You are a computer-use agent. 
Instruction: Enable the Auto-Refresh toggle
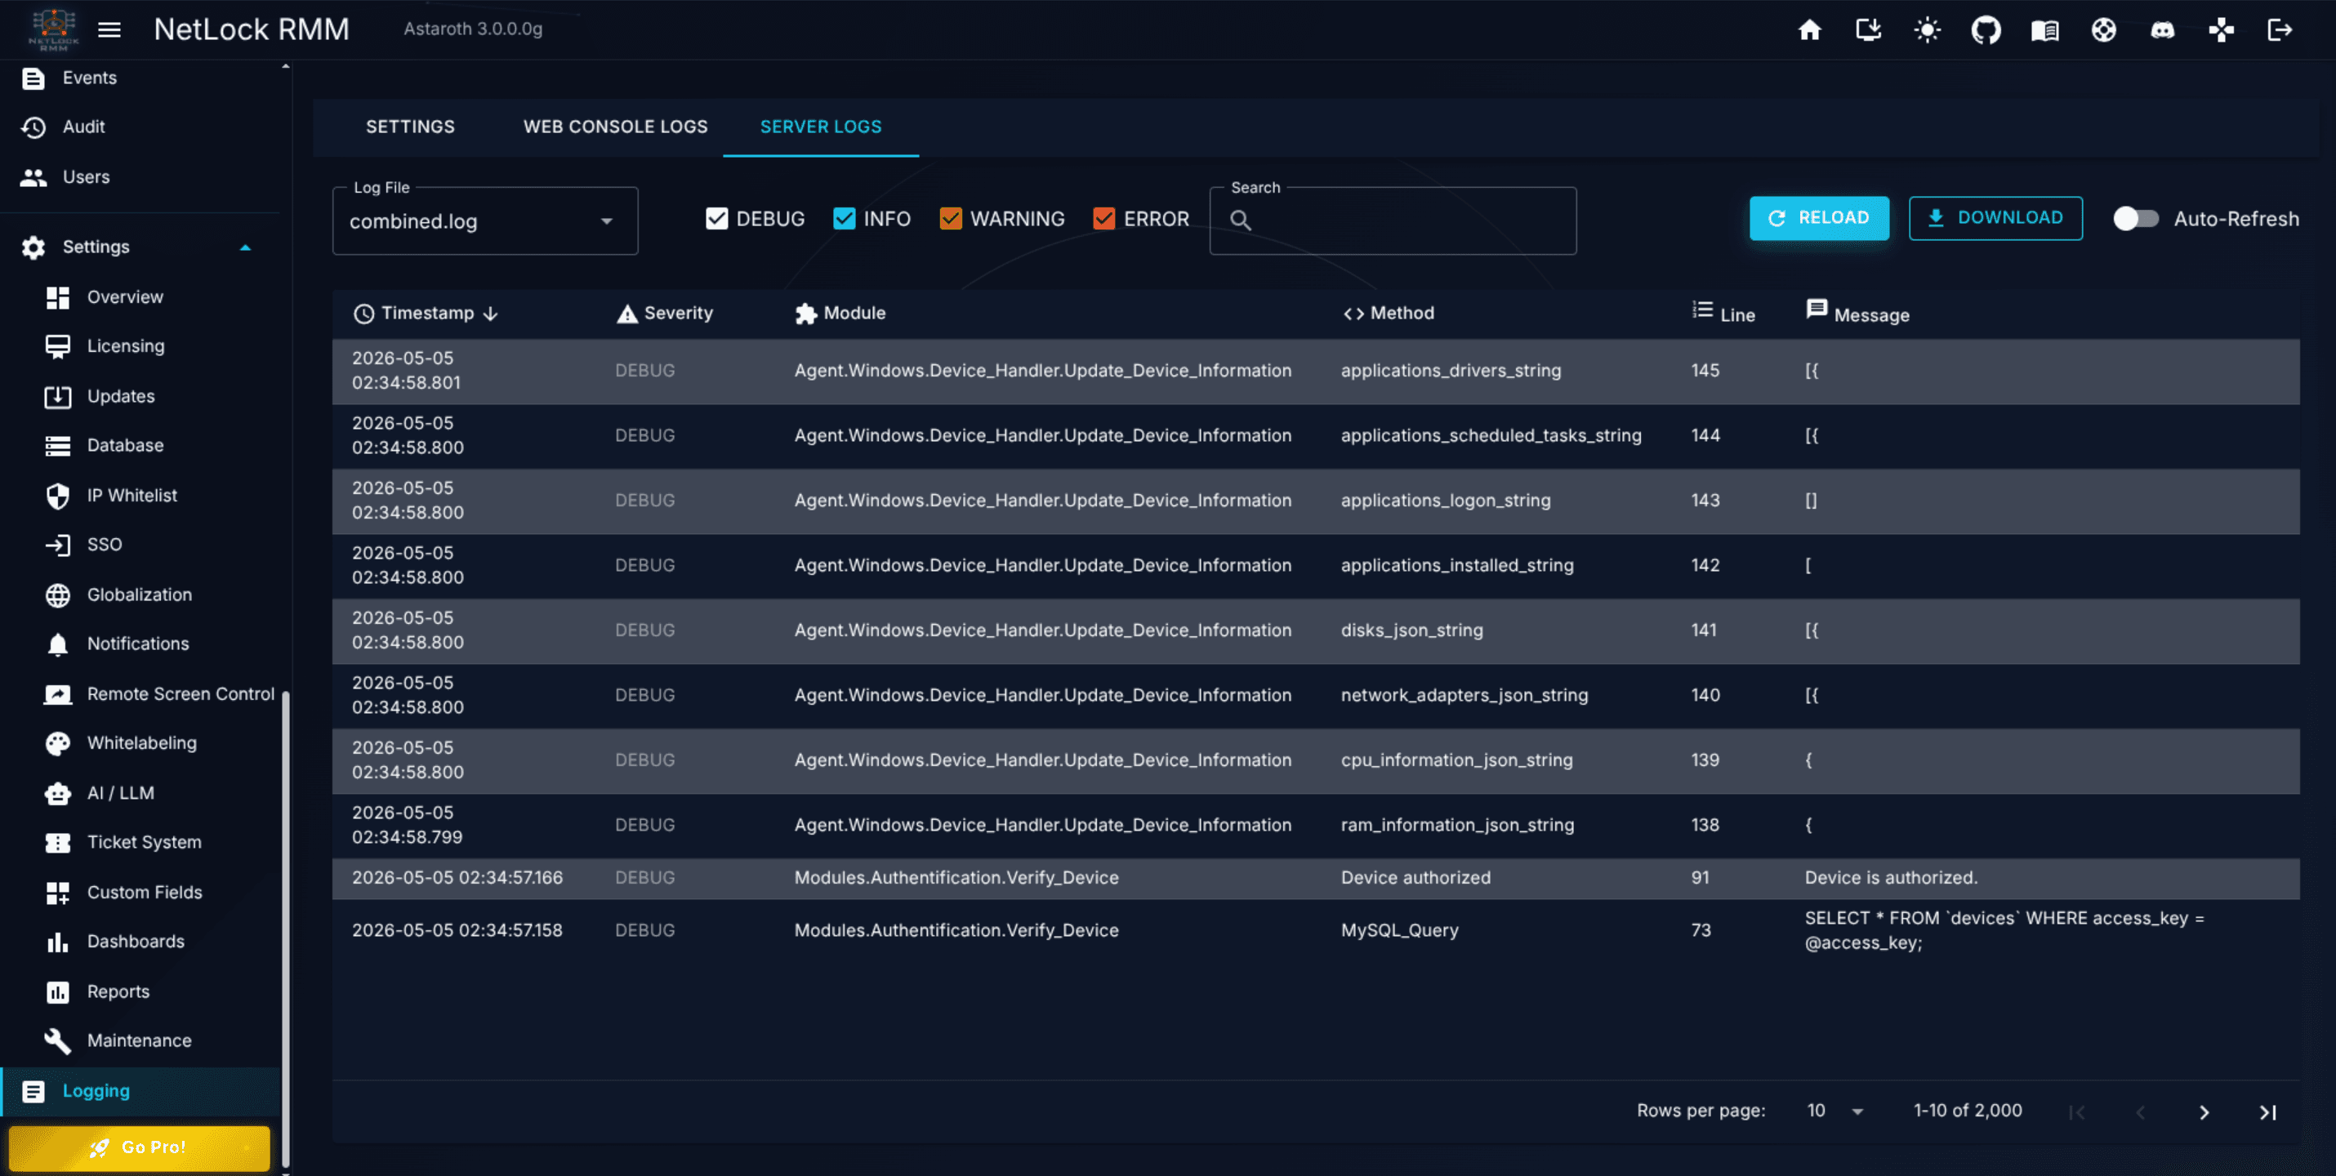tap(2136, 219)
